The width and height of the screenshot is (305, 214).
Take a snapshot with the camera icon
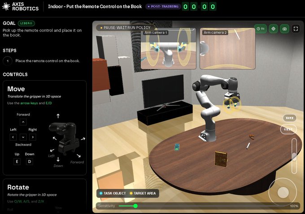click(x=284, y=29)
